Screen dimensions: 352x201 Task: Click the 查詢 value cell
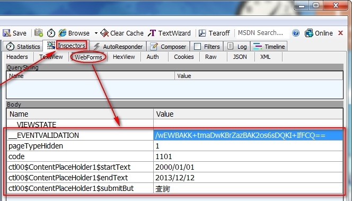click(x=248, y=188)
